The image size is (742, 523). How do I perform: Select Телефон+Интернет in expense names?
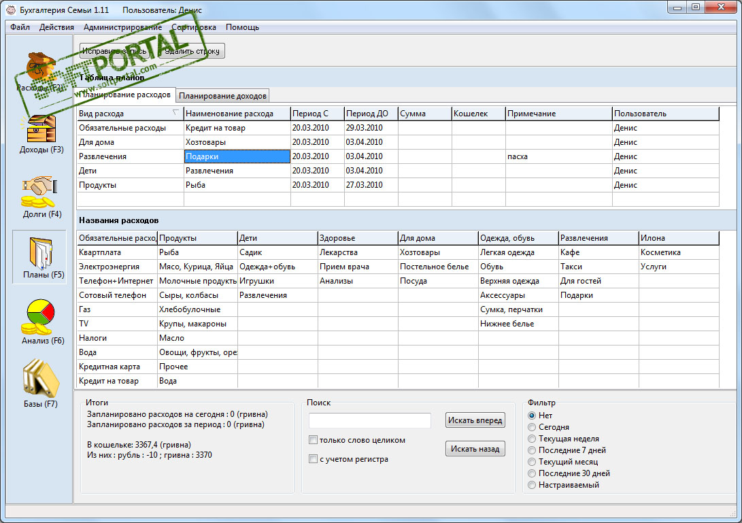click(117, 281)
